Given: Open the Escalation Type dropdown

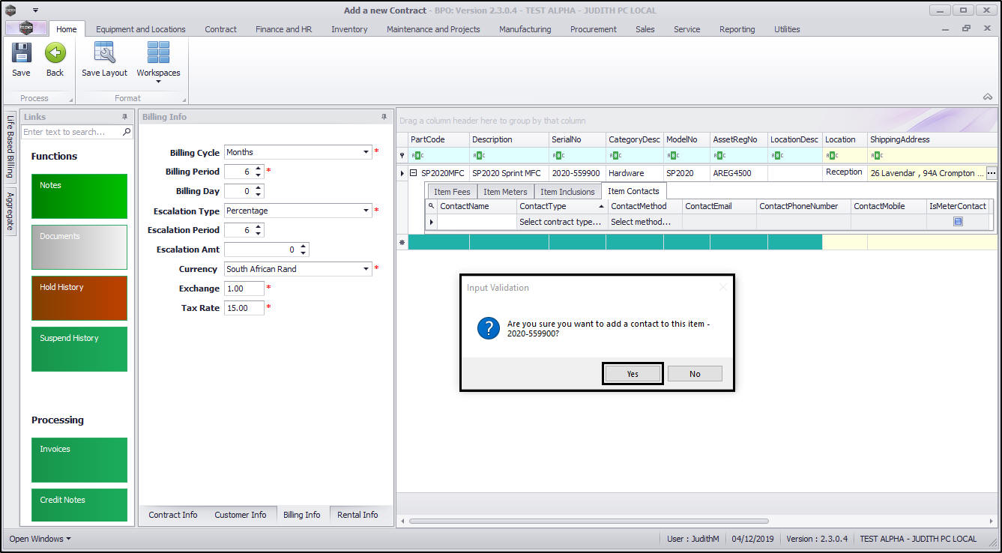Looking at the screenshot, I should (x=366, y=211).
